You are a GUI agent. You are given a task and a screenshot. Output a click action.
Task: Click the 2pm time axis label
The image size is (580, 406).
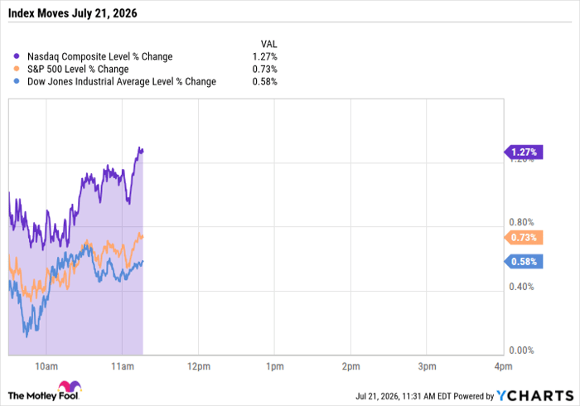click(x=351, y=366)
